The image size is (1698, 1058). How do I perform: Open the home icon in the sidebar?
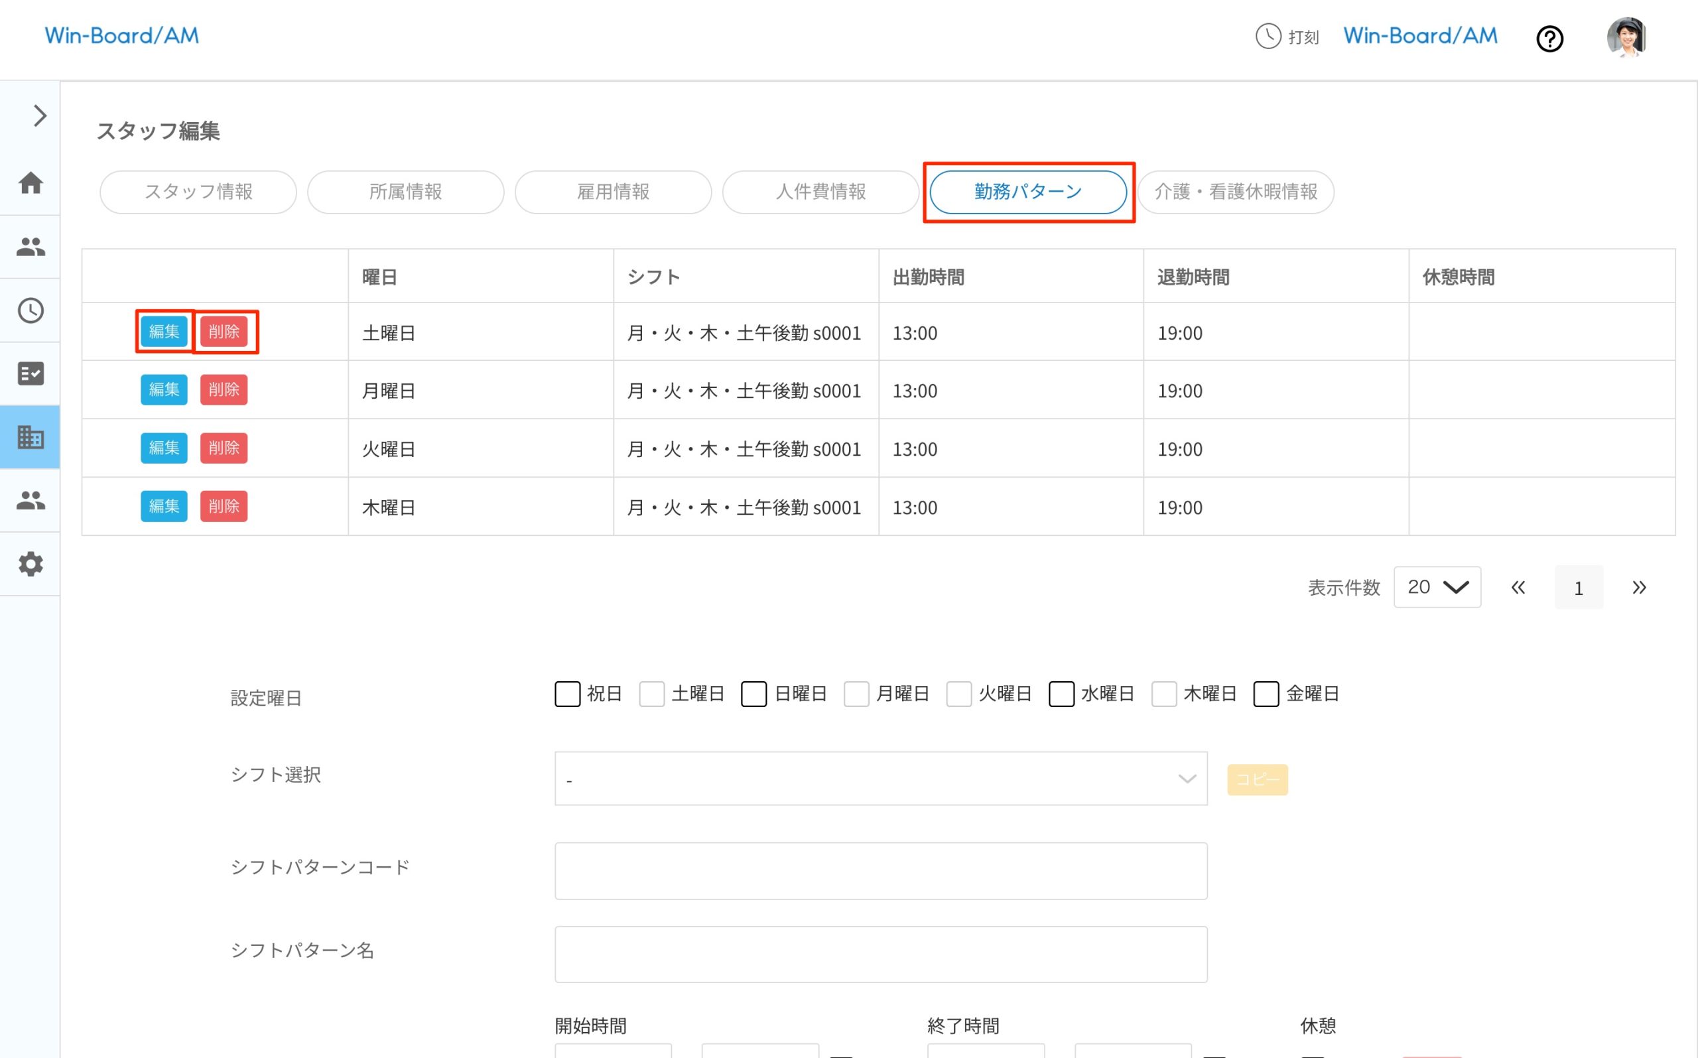30,183
